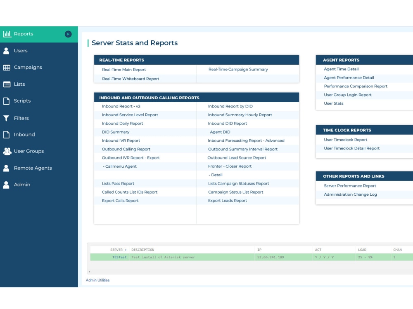The image size is (413, 309).
Task: Open the Administration Change Log
Action: pos(351,194)
